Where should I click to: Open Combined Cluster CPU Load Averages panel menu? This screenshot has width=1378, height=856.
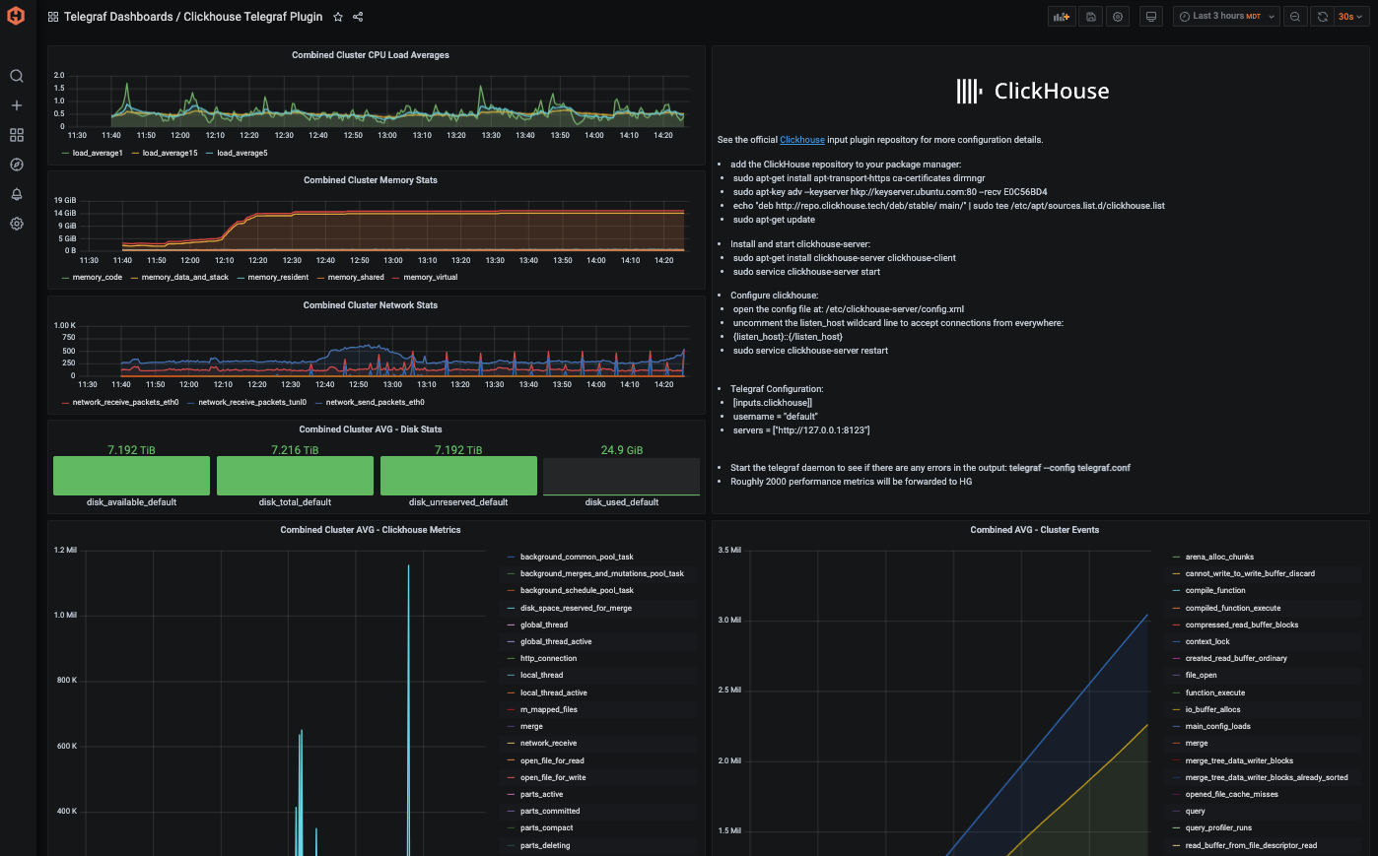(x=371, y=55)
